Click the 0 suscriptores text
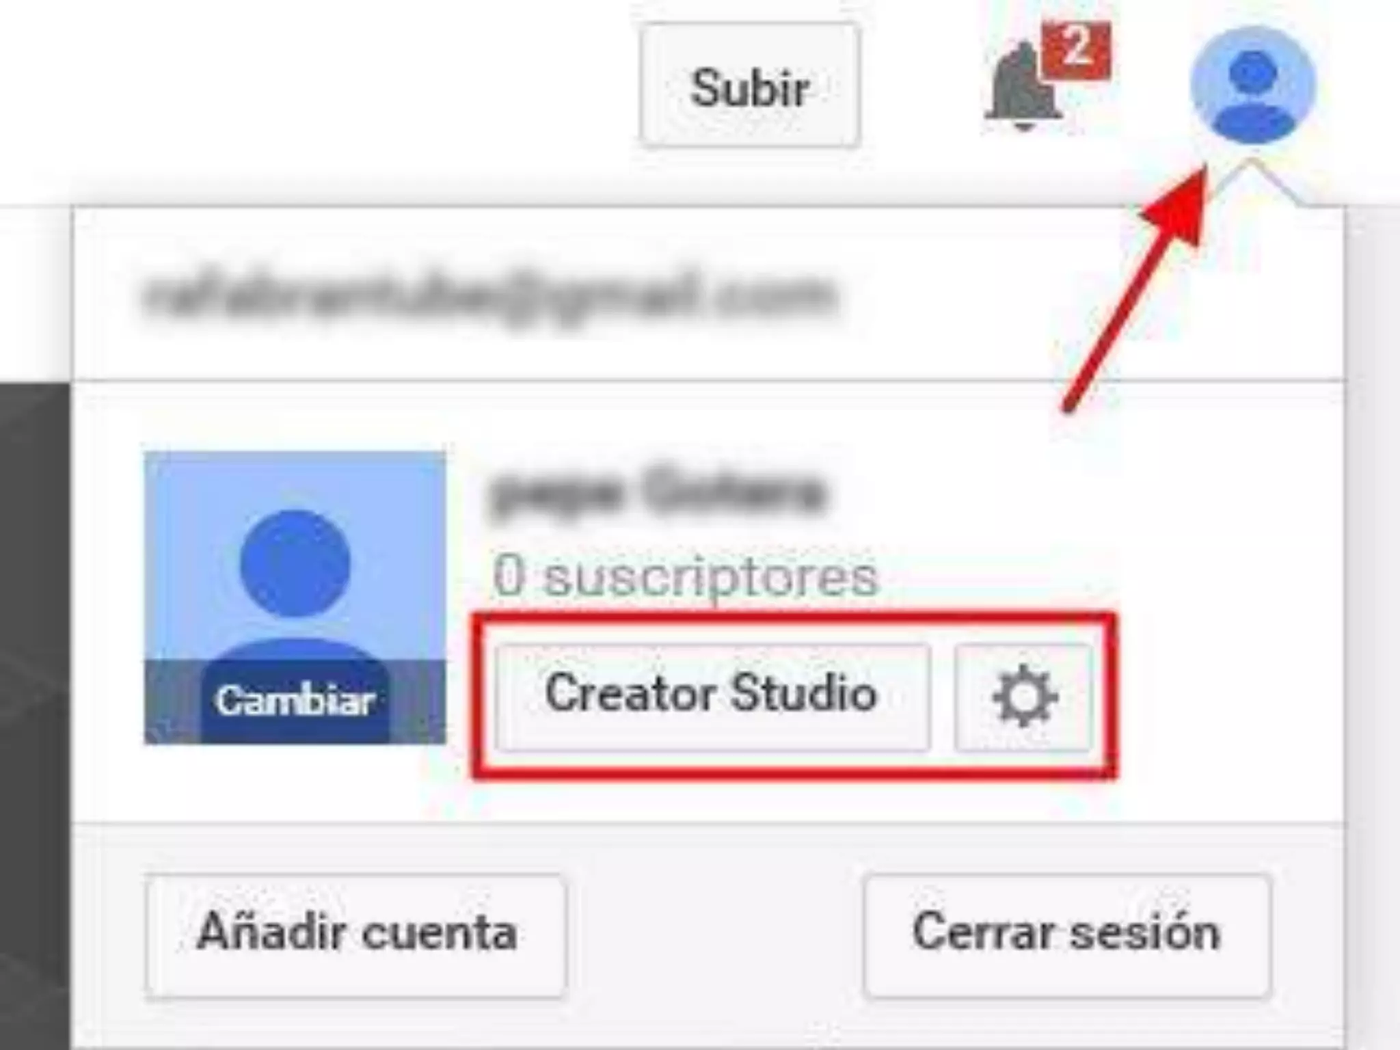 (x=685, y=577)
